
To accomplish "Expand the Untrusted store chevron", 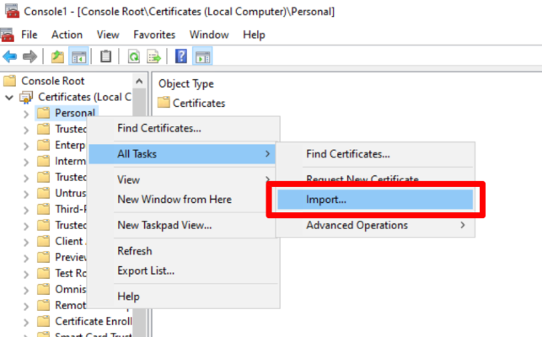I will tap(26, 194).
